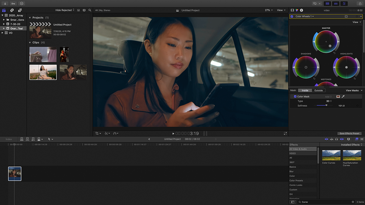Open the viewer zoom 27% dropdown

pos(268,10)
